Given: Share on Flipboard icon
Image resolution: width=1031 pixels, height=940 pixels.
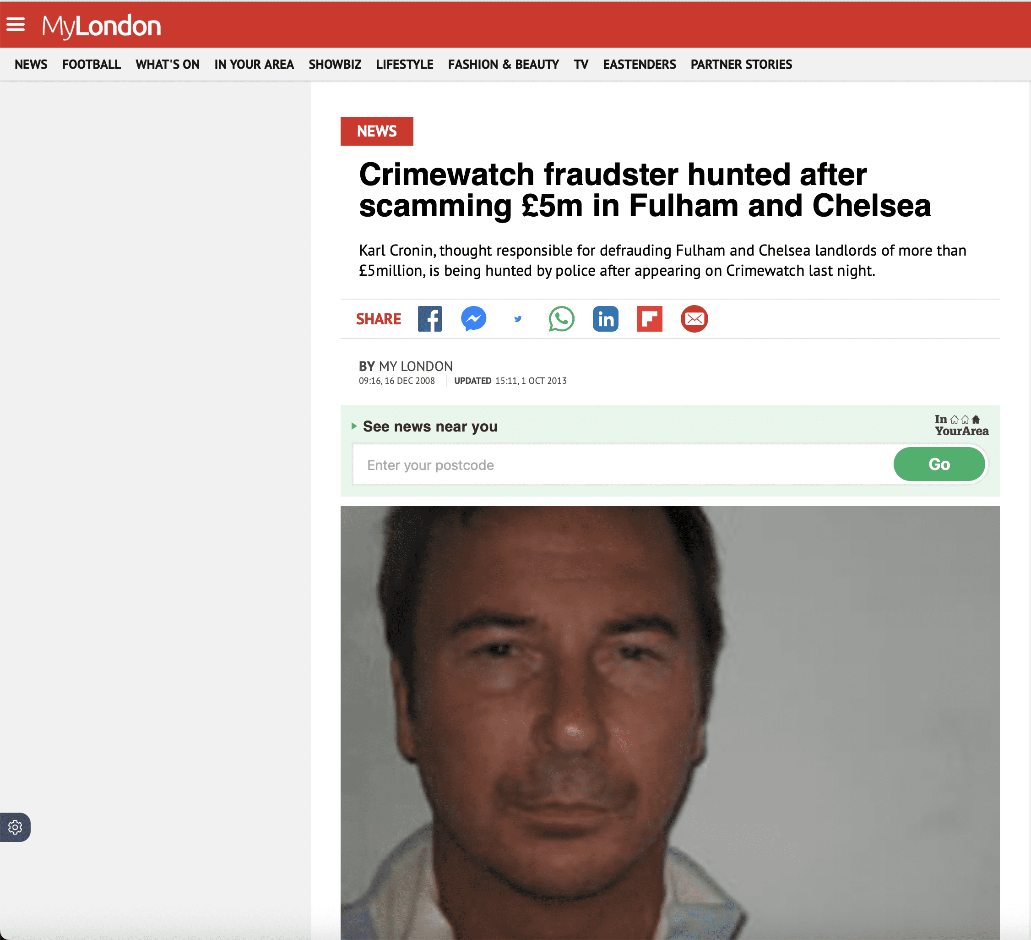Looking at the screenshot, I should tap(650, 319).
